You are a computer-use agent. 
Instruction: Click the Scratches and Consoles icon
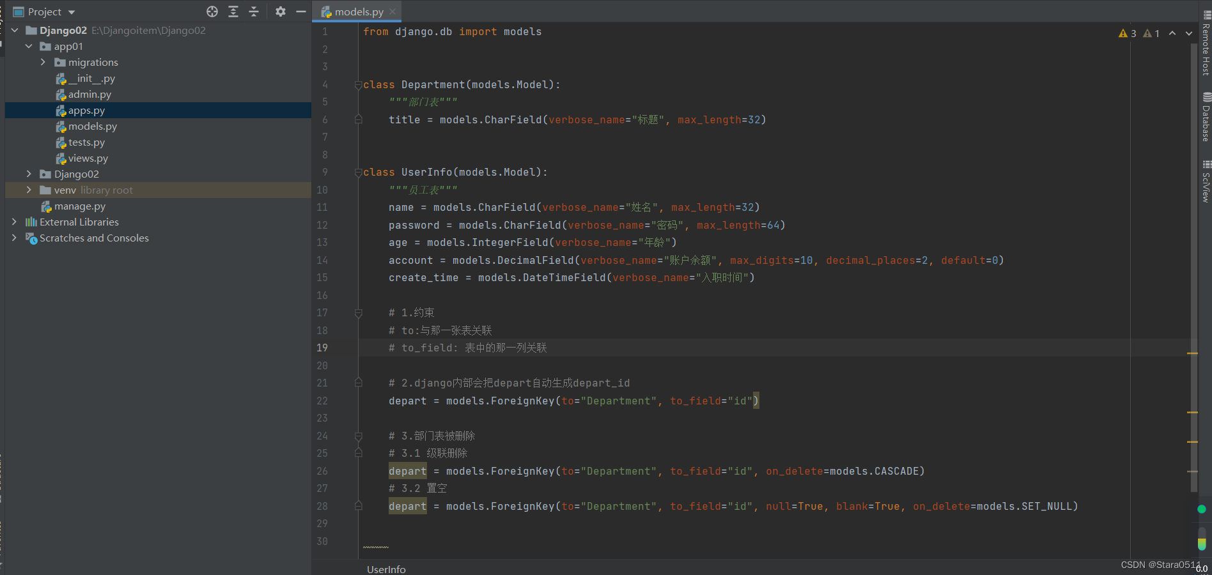pyautogui.click(x=31, y=238)
